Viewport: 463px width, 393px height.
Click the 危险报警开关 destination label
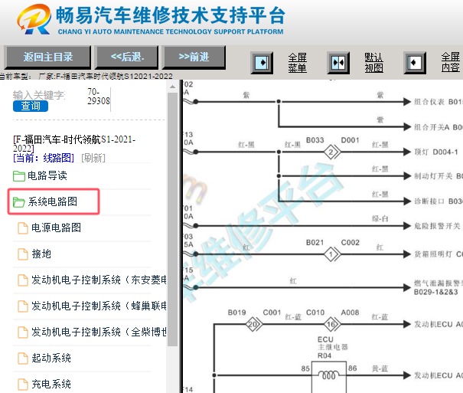point(437,226)
